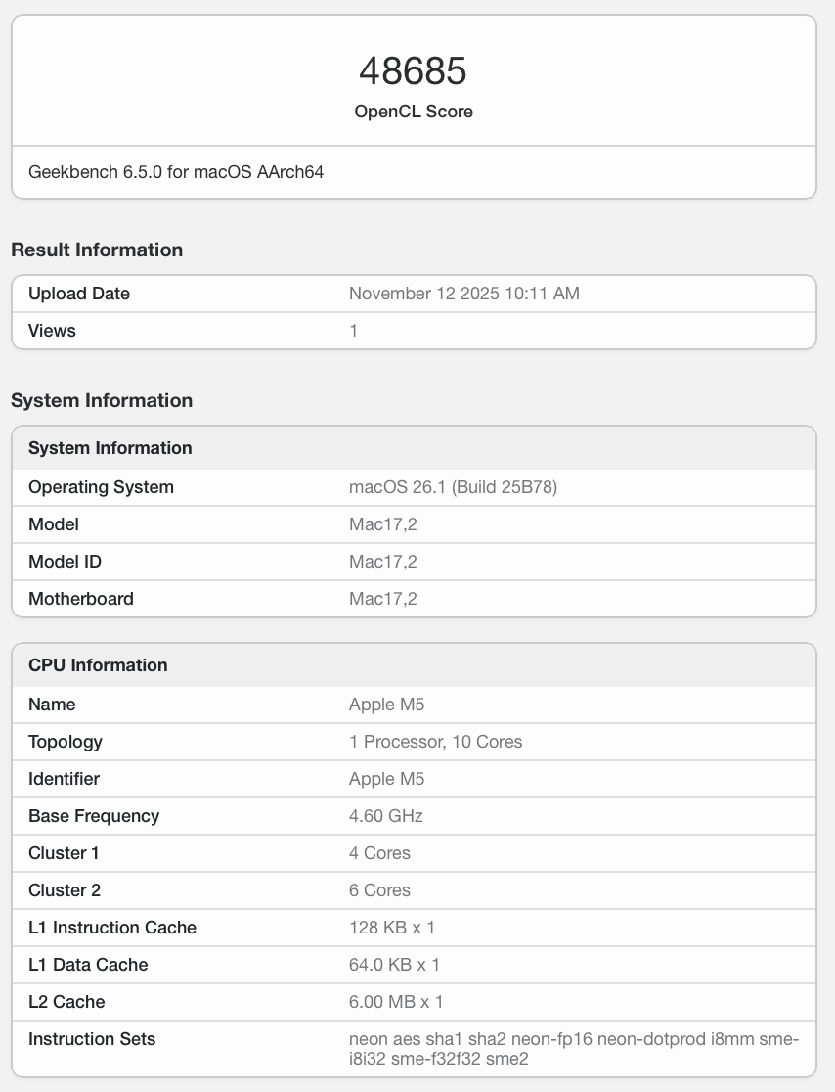The image size is (835, 1092).
Task: Click the Model ID row label
Action: [65, 562]
